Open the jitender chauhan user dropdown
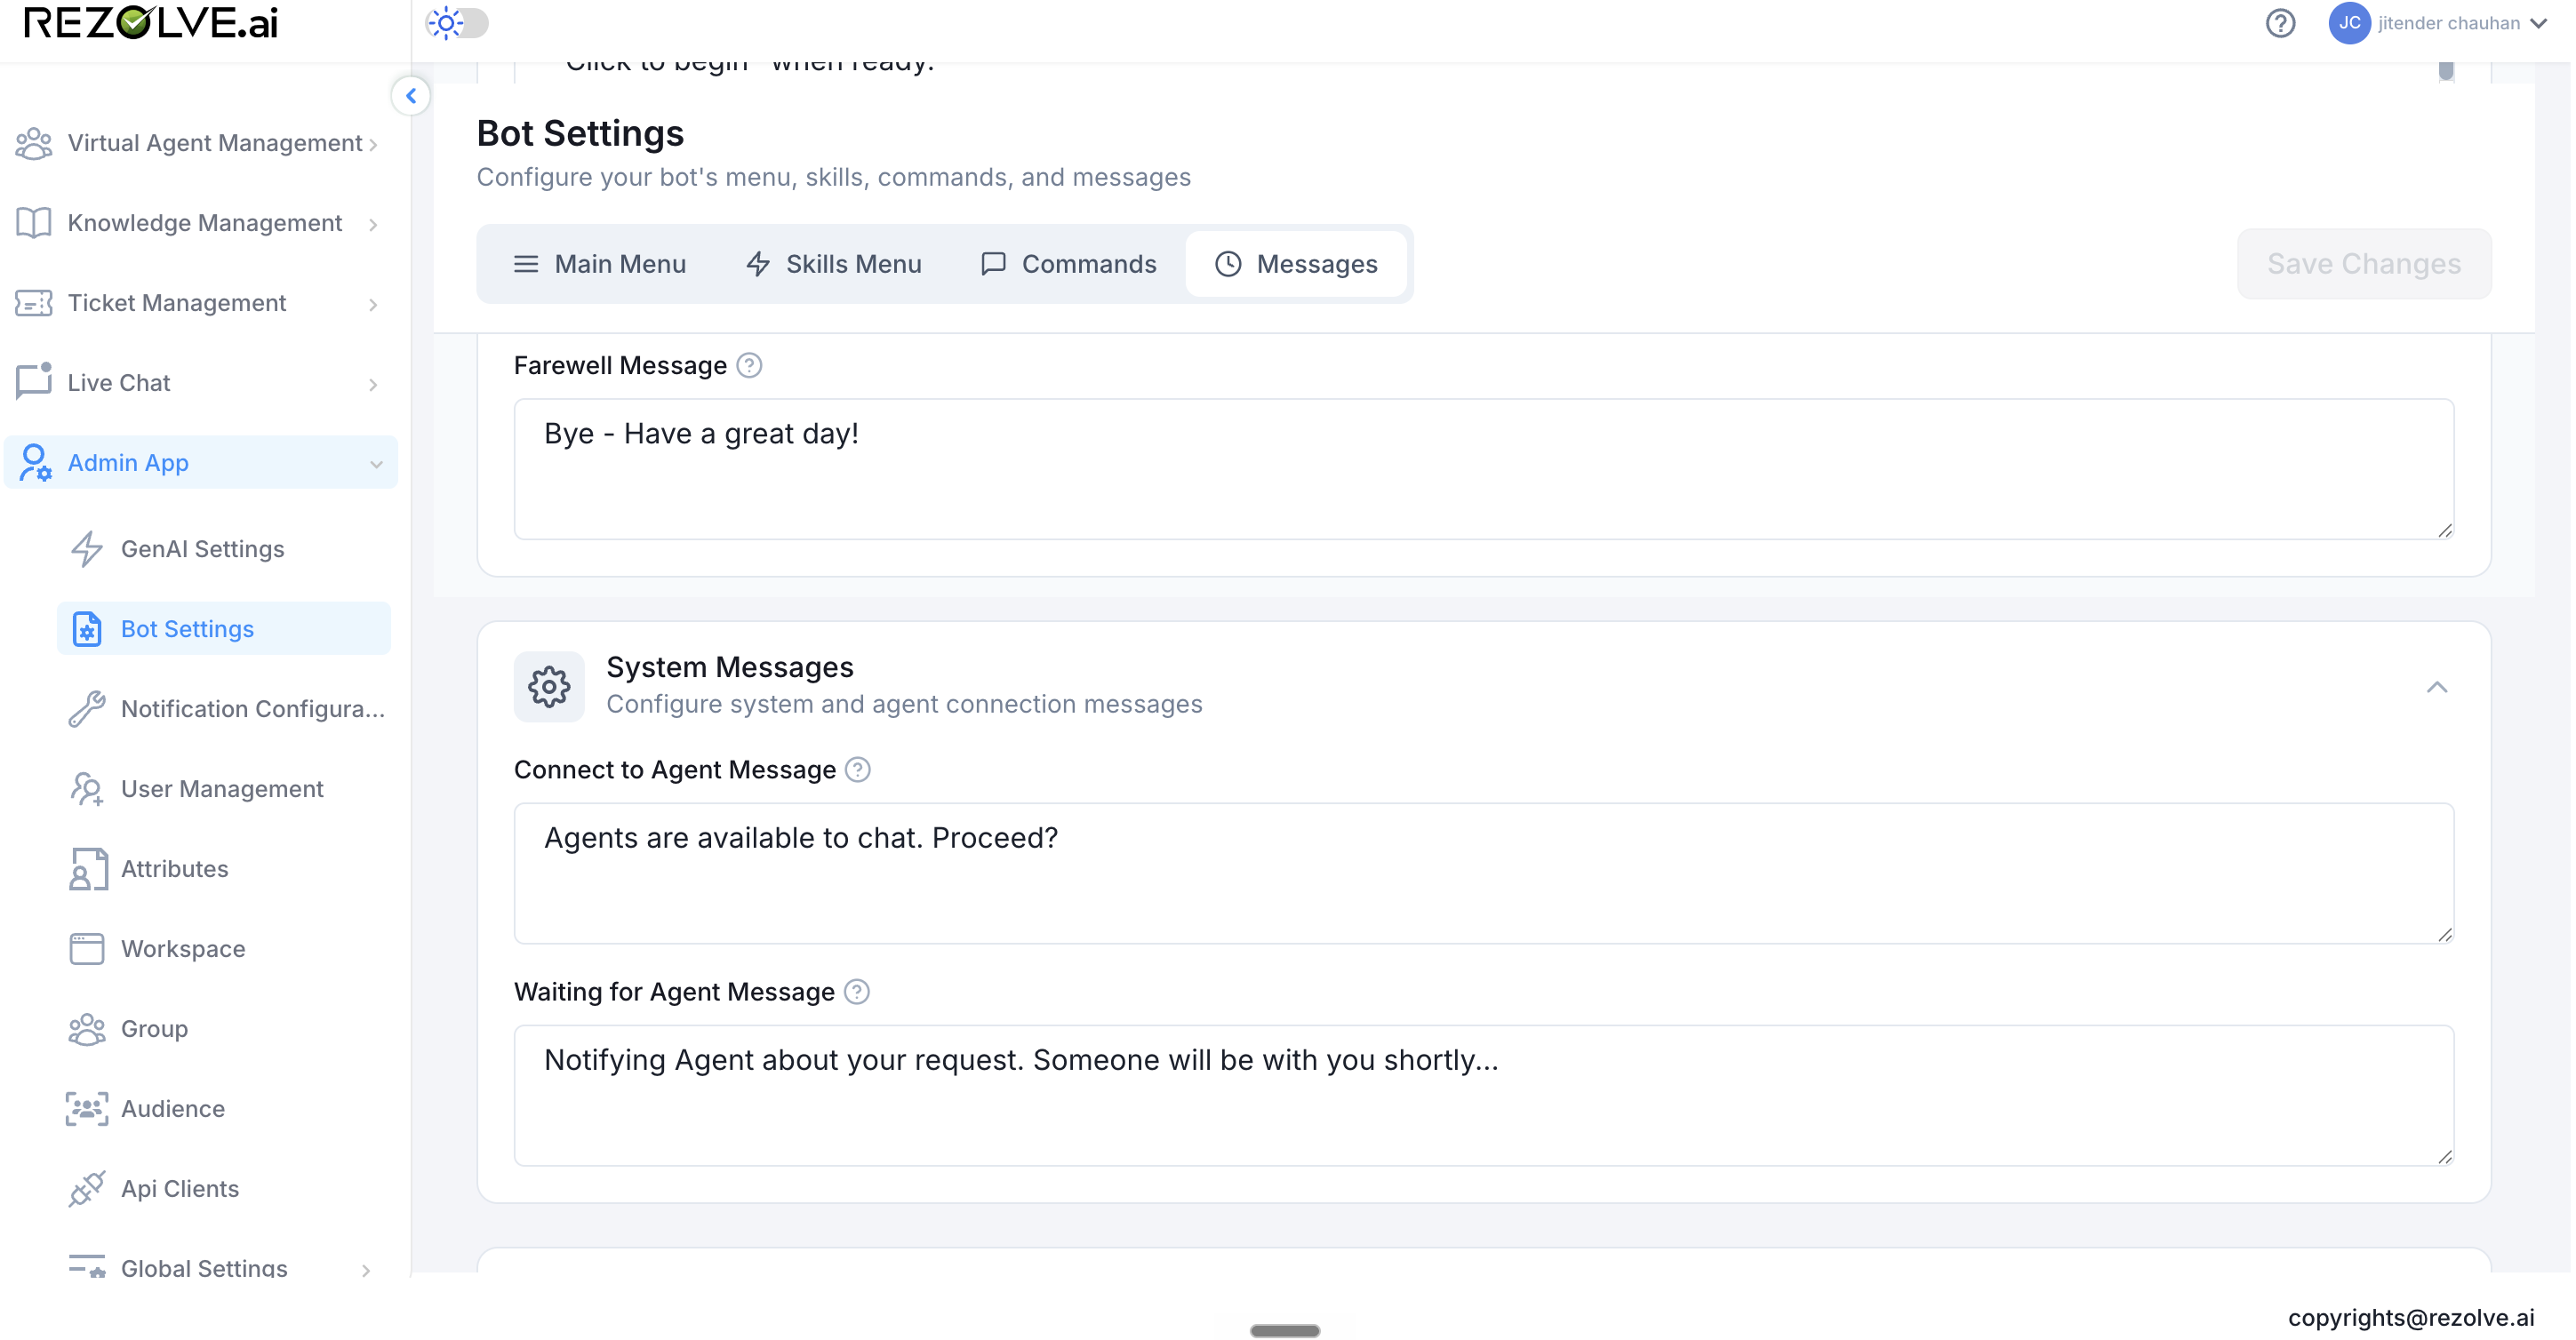The width and height of the screenshot is (2576, 1340). click(x=2438, y=23)
